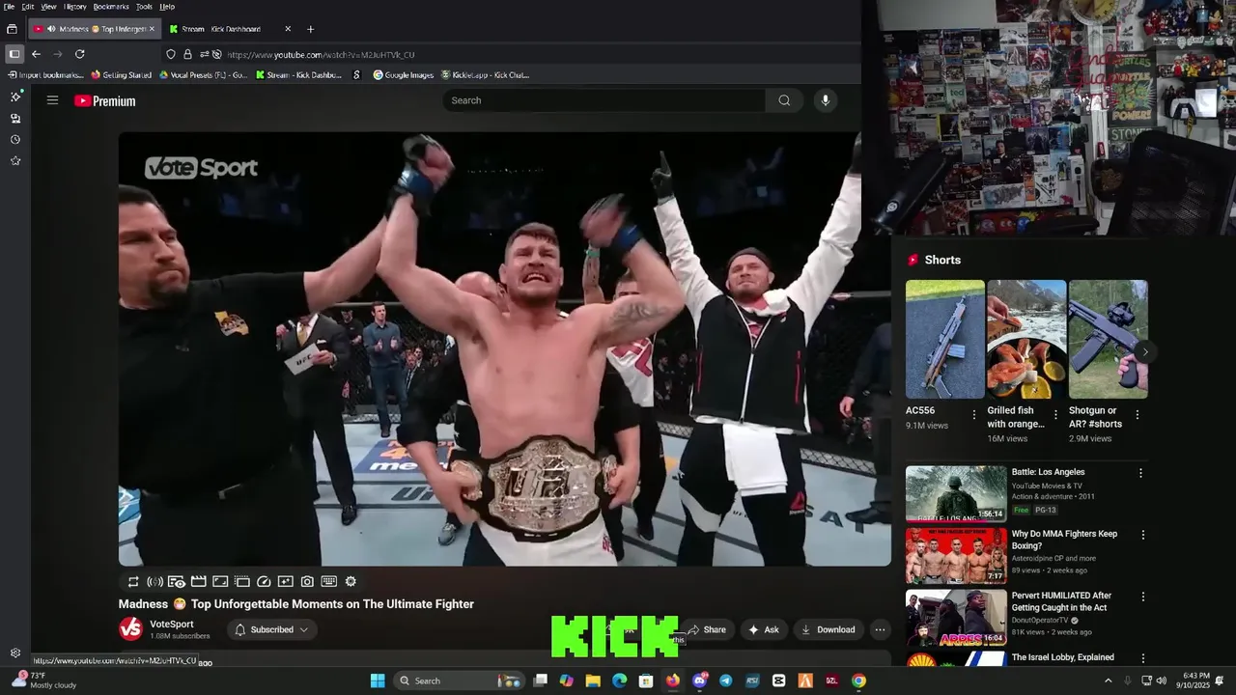Go to YouTube Premium home logo
This screenshot has height=695, width=1236.
point(105,100)
